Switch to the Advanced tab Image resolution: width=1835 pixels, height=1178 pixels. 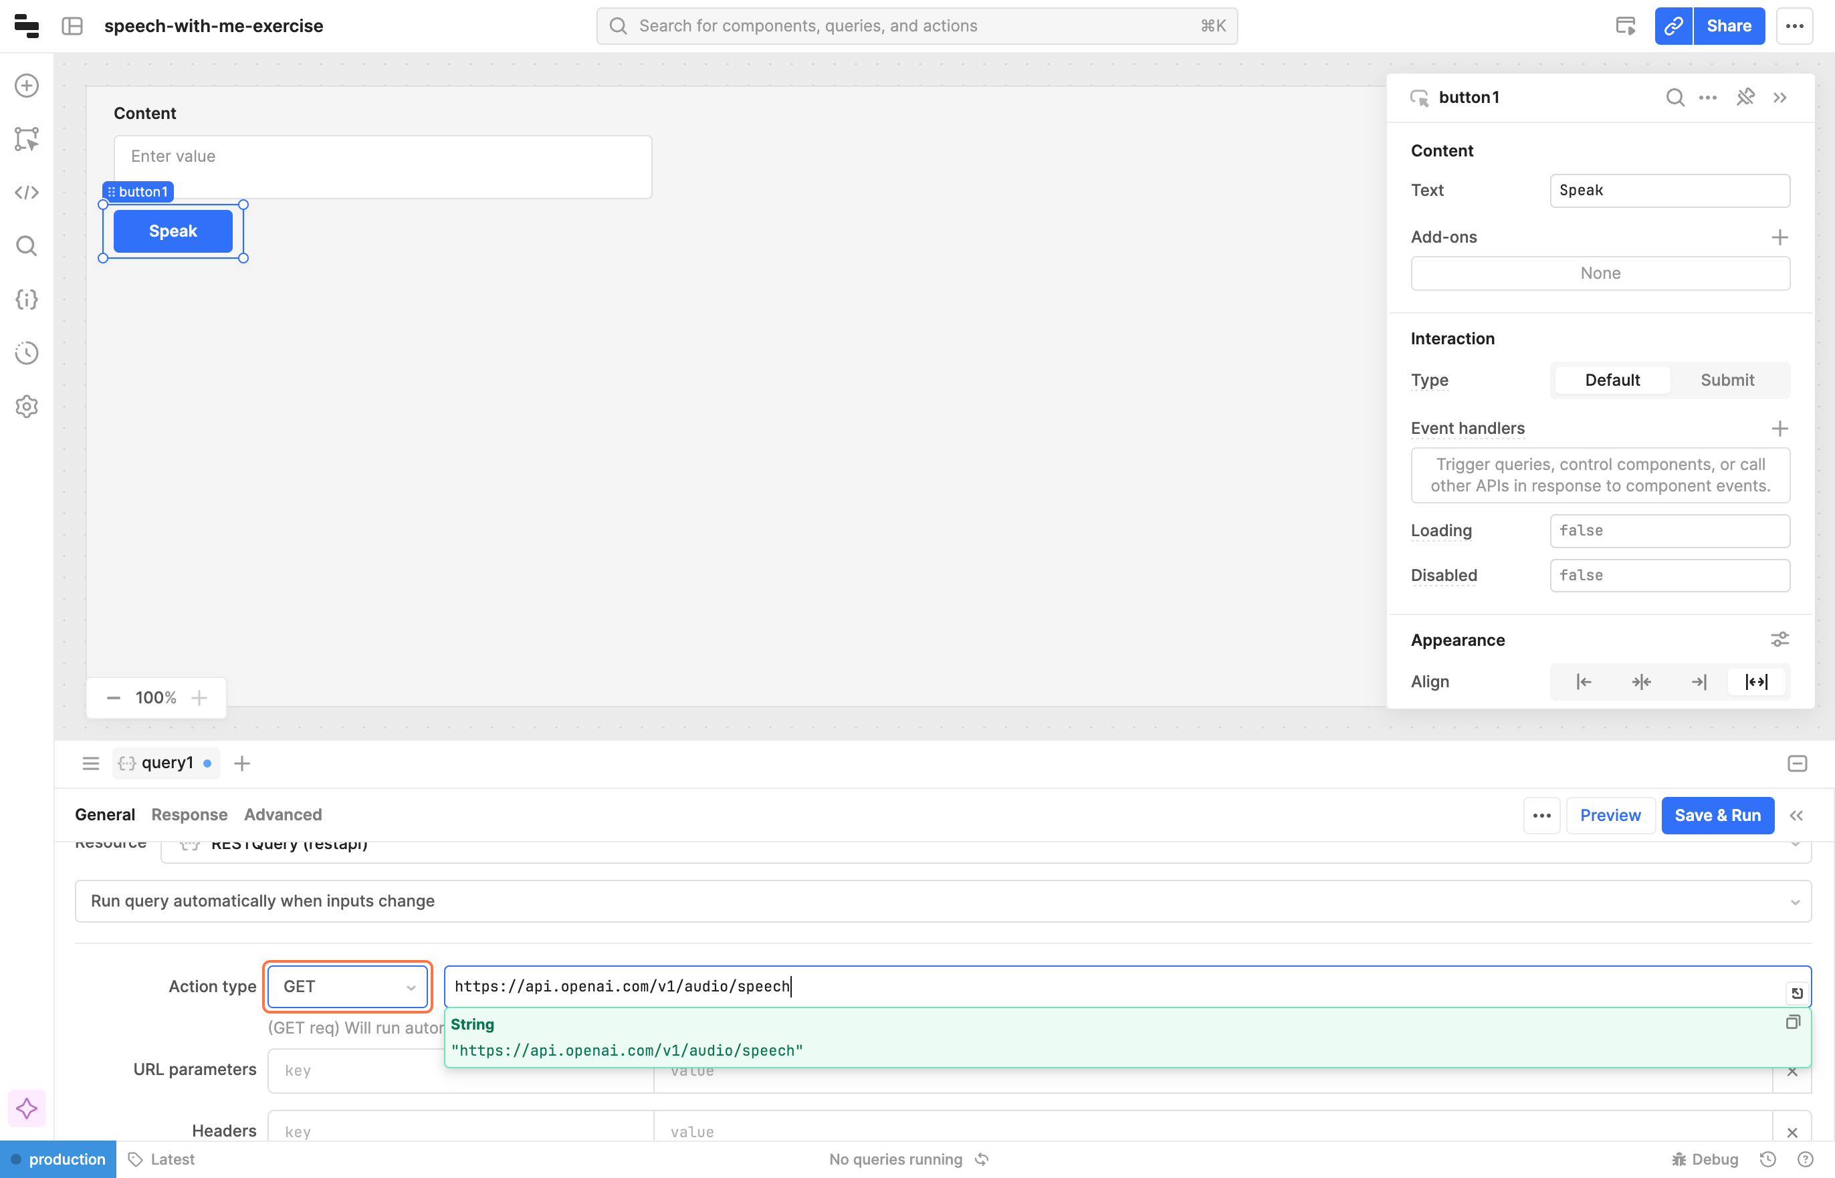pyautogui.click(x=282, y=815)
